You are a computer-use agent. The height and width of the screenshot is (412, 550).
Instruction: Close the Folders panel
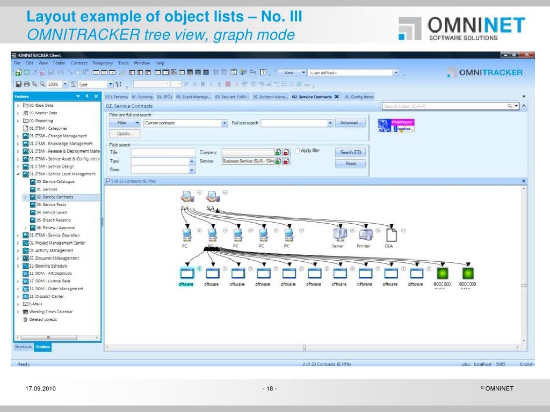(96, 96)
